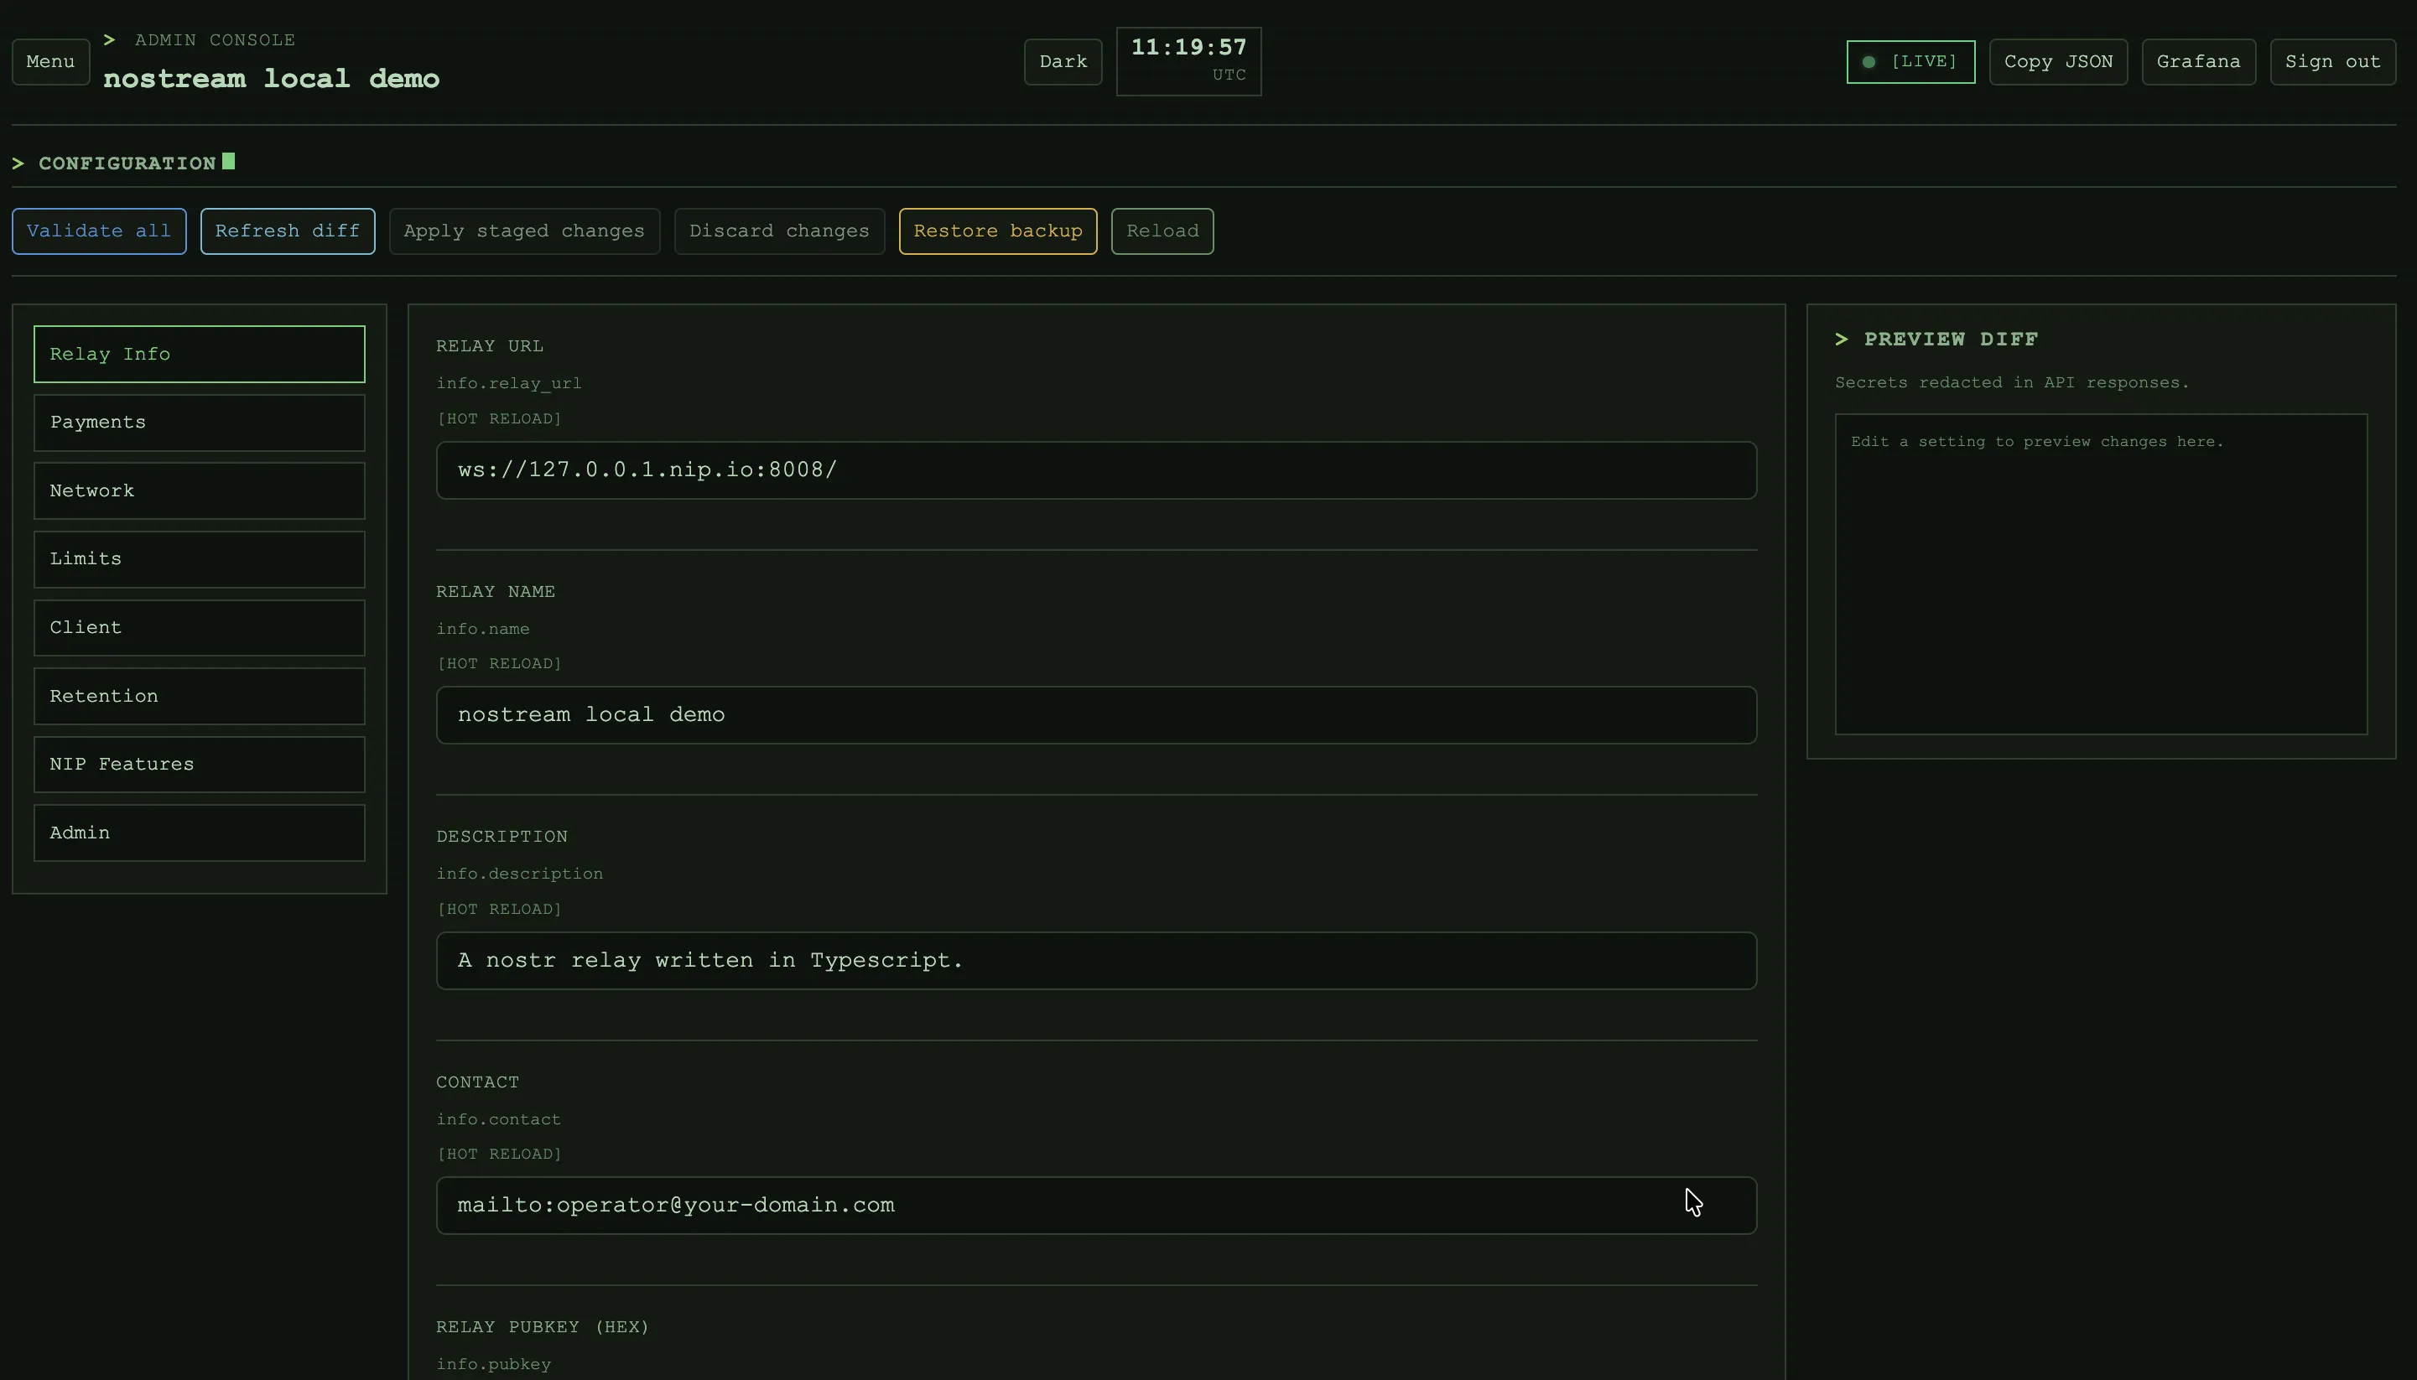This screenshot has width=2417, height=1380.
Task: Click Refresh diff button
Action: click(x=287, y=231)
